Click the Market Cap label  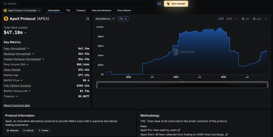11,75
